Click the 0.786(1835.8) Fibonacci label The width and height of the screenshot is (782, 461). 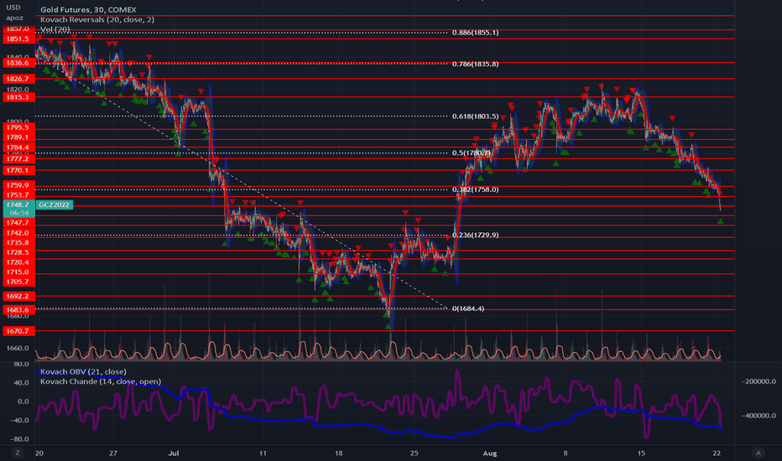coord(475,64)
